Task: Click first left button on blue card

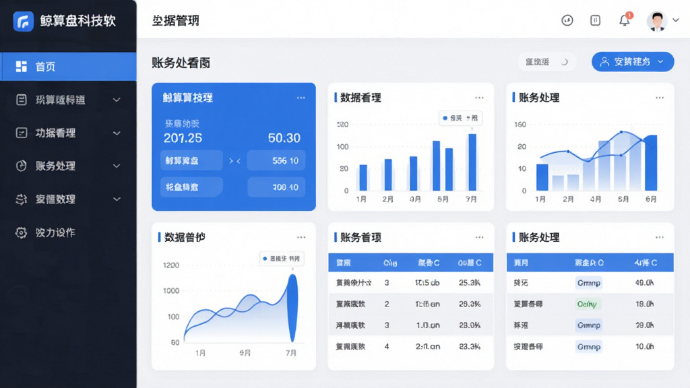Action: pyautogui.click(x=191, y=160)
